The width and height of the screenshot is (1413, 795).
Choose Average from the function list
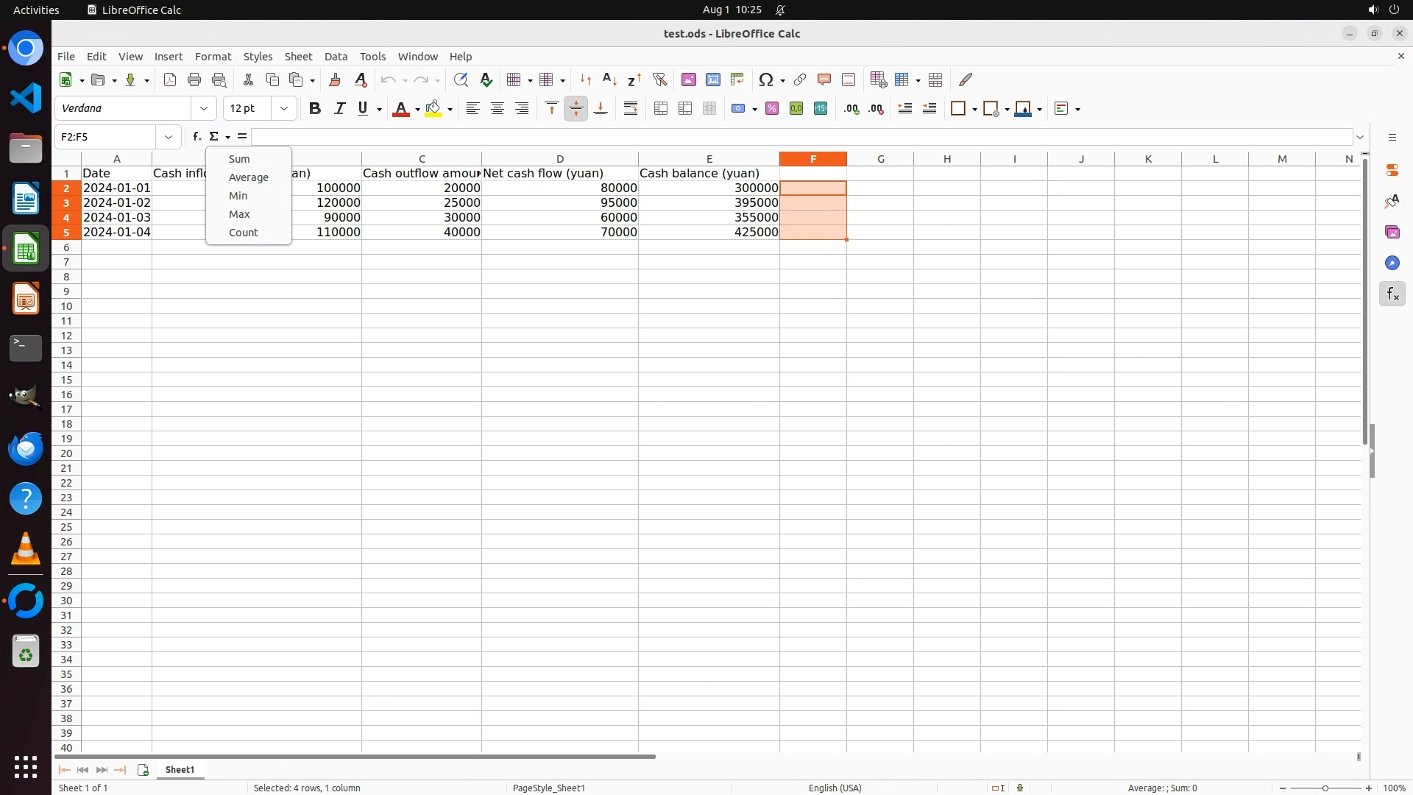(248, 177)
